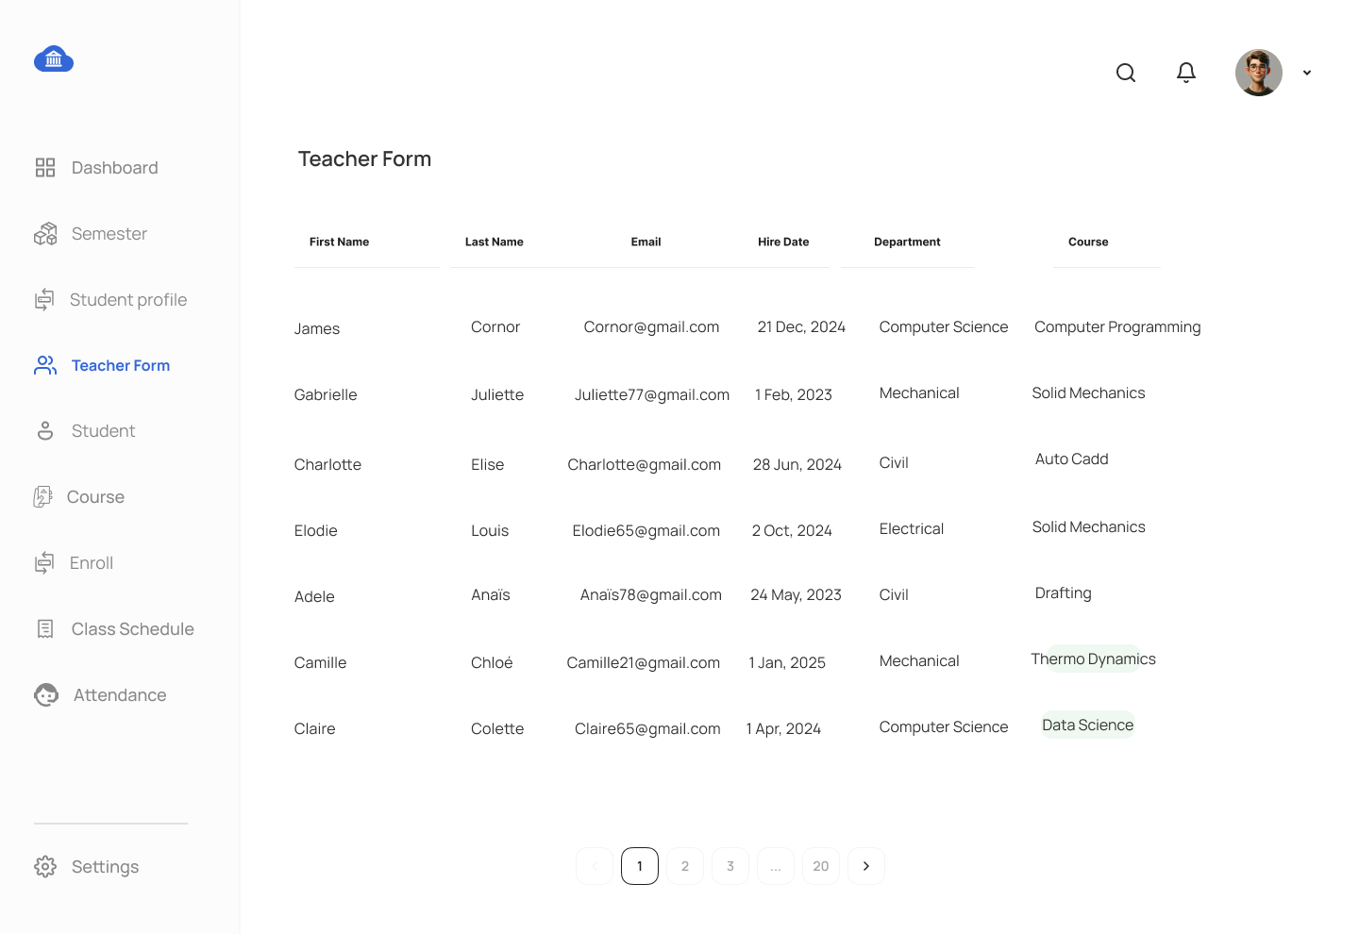Screen dimensions: 1359x934
Task: Jump to last page 20
Action: click(x=821, y=866)
